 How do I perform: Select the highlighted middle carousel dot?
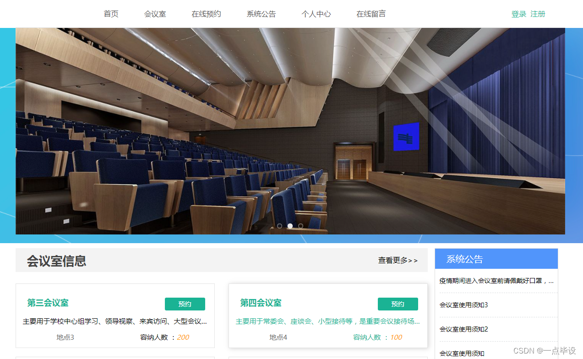[x=290, y=225]
